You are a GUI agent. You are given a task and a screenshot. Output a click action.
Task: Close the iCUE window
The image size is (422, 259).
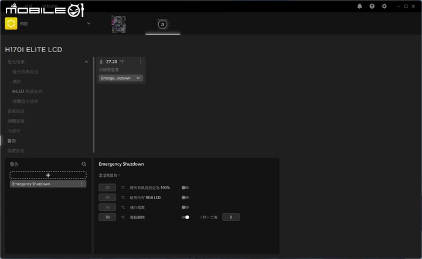(413, 6)
